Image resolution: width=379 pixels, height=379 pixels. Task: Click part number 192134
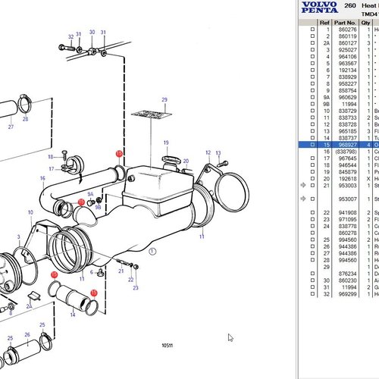pos(348,70)
